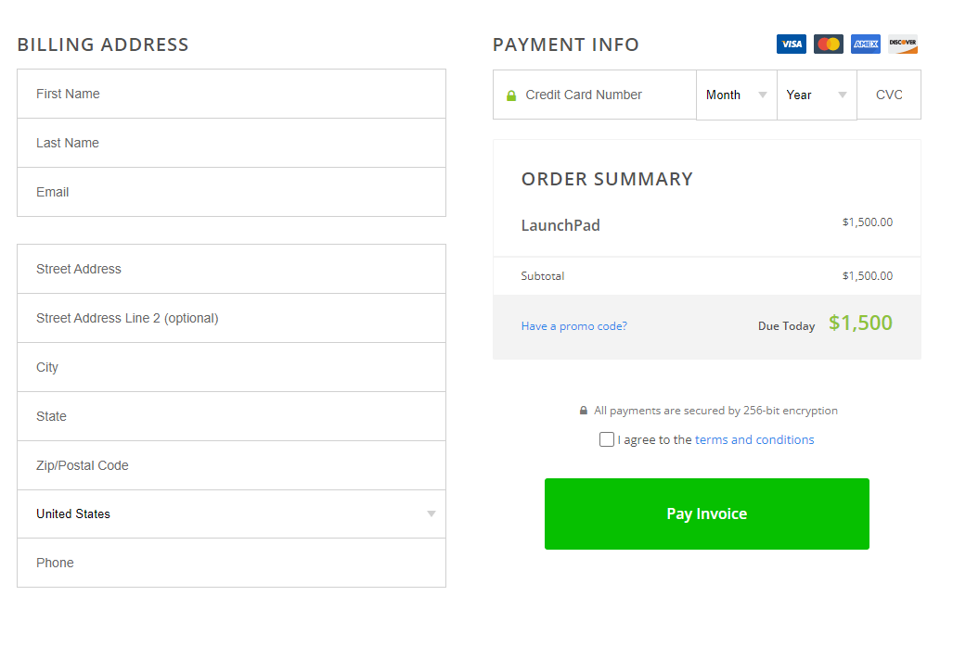
Task: Select the Street Address Line 2 field
Action: click(x=231, y=318)
